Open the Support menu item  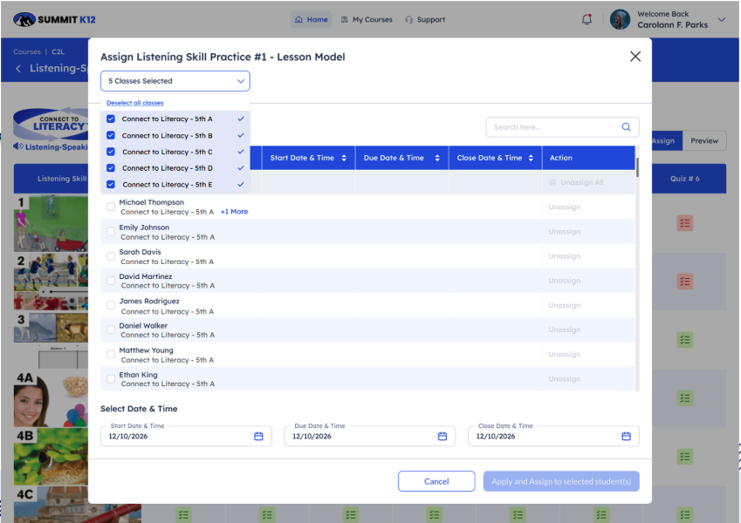[425, 19]
